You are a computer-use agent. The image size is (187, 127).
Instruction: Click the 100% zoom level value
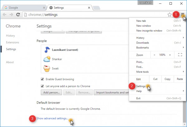pos(162,55)
